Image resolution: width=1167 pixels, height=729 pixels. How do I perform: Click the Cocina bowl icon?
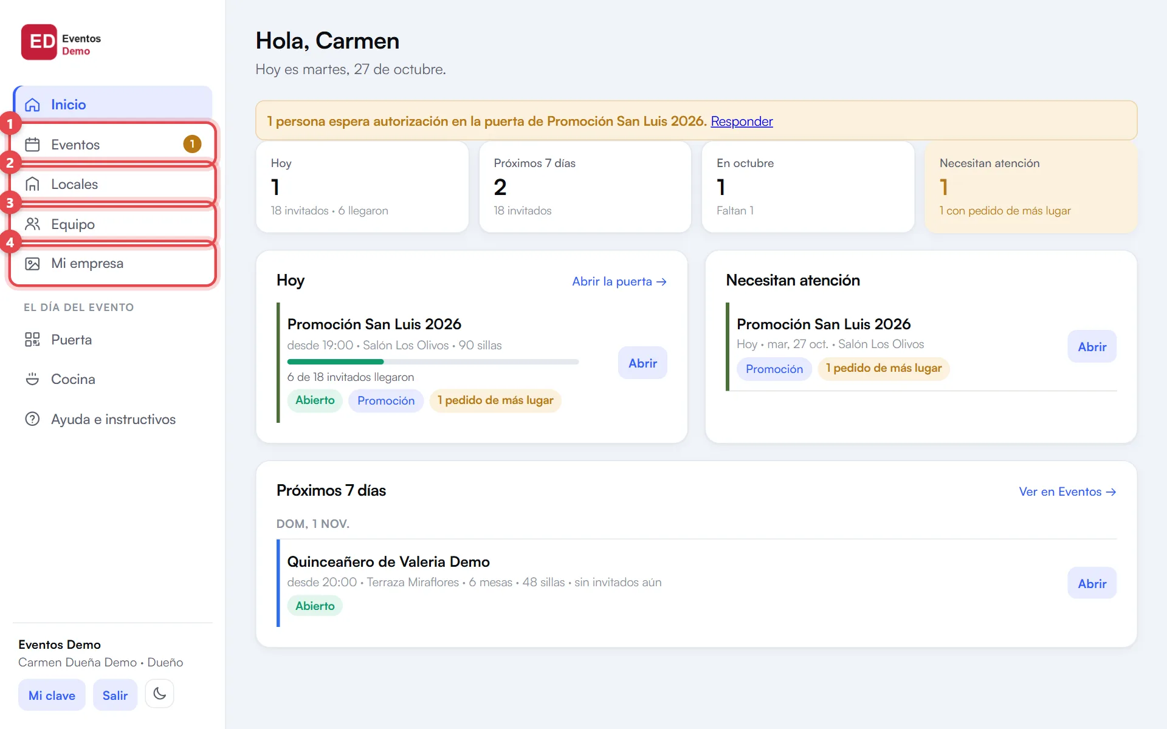32,379
